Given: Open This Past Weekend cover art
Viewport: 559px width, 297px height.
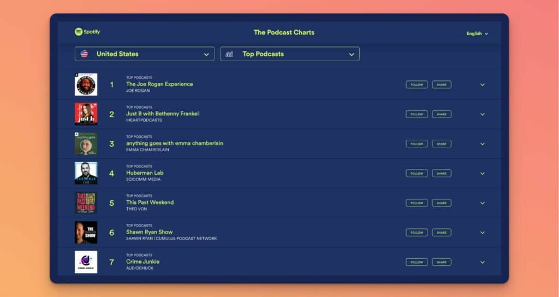Looking at the screenshot, I should pos(86,203).
